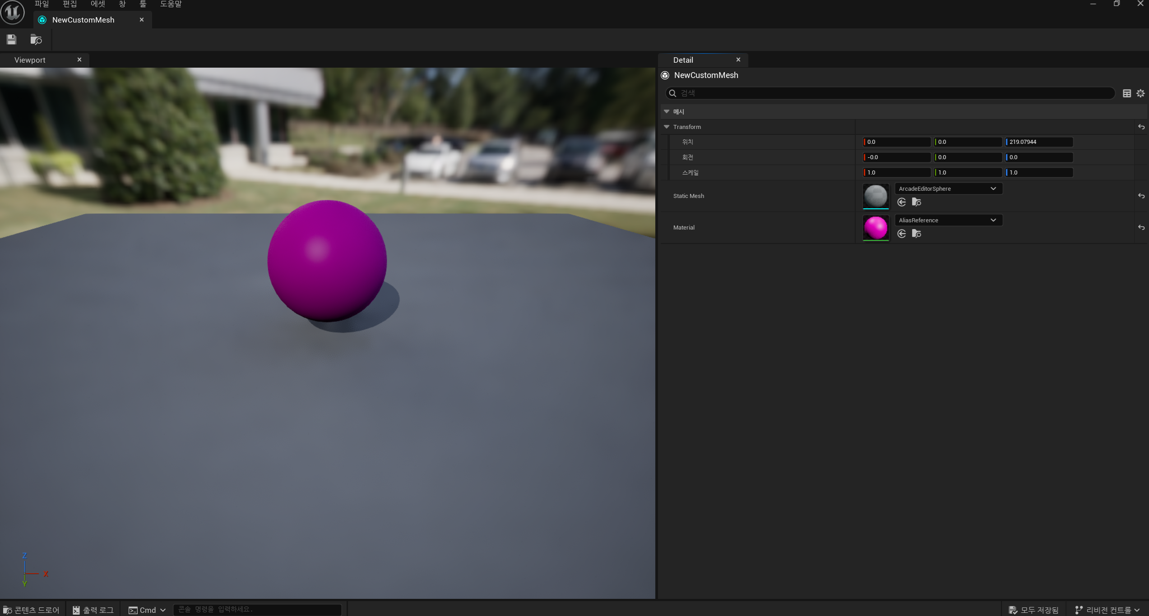Toggle property matrix table view icon

[1127, 93]
